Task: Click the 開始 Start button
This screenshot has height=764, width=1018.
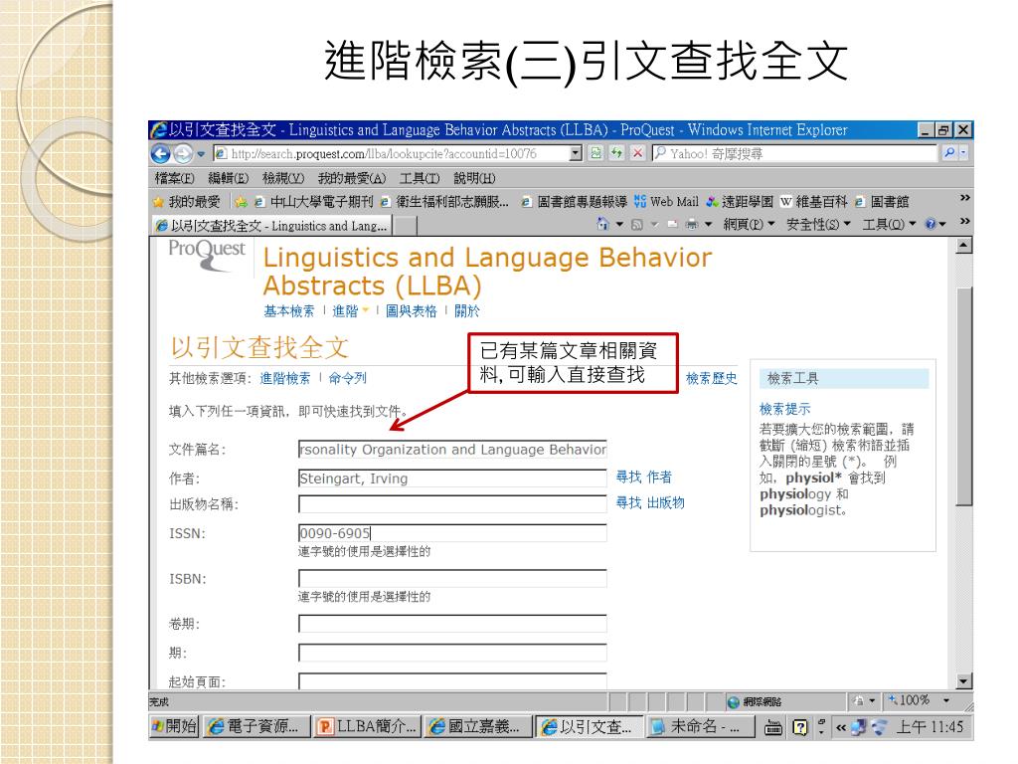Action: (x=174, y=726)
